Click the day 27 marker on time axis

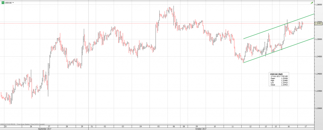tap(49, 126)
